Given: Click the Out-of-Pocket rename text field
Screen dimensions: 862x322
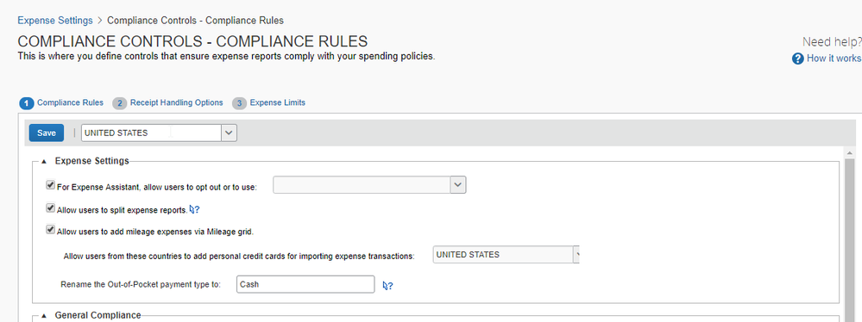Looking at the screenshot, I should click(305, 284).
